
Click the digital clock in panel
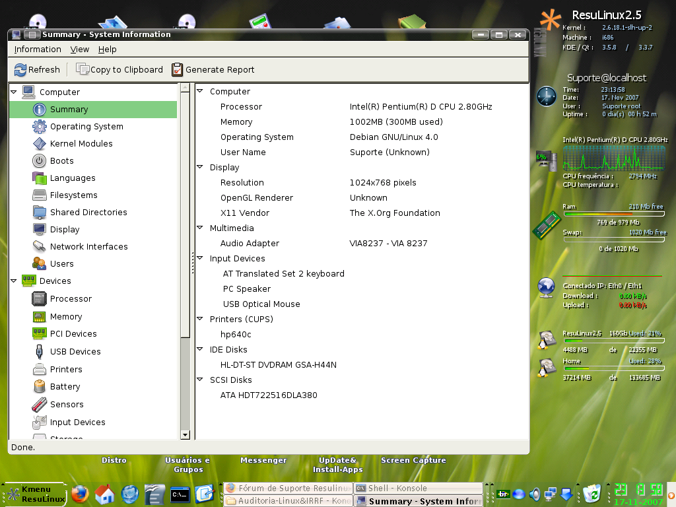coord(638,490)
